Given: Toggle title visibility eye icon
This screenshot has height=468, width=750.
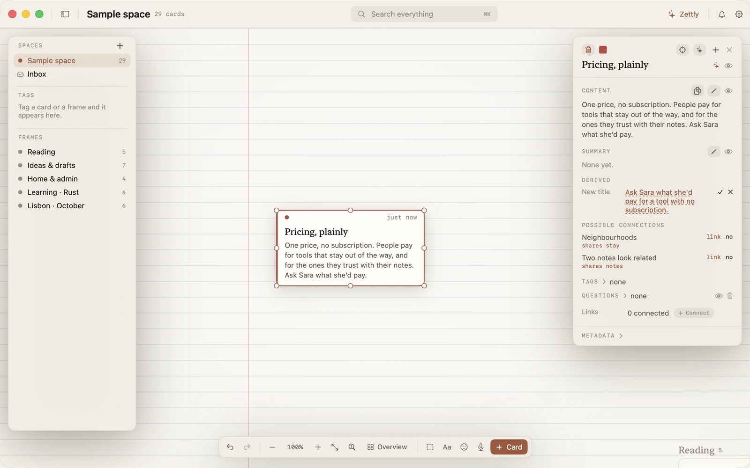Looking at the screenshot, I should (728, 66).
